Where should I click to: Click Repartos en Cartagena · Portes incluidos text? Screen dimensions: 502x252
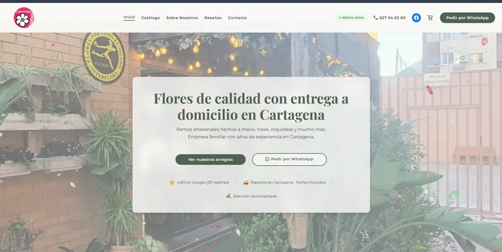pyautogui.click(x=288, y=182)
